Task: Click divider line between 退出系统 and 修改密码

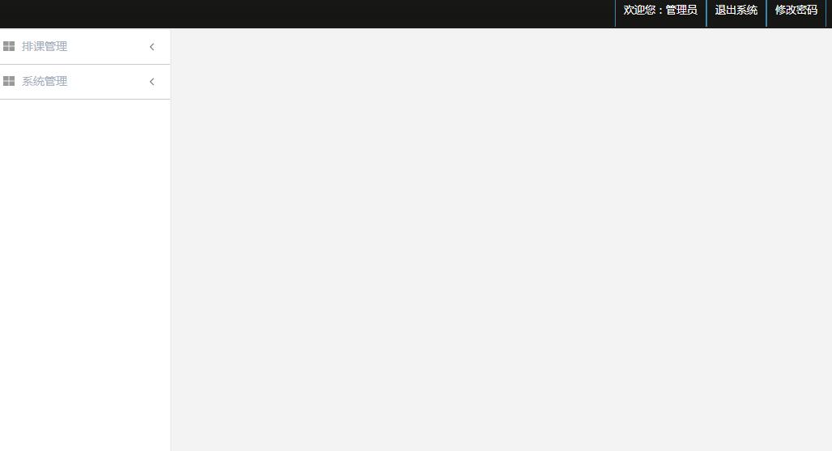Action: [766, 13]
